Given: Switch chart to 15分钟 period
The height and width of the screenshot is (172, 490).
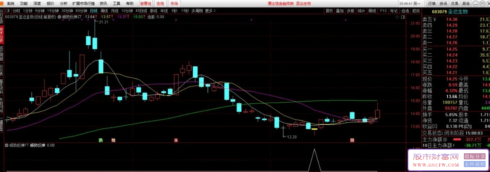Looking at the screenshot, I should tap(53, 10).
